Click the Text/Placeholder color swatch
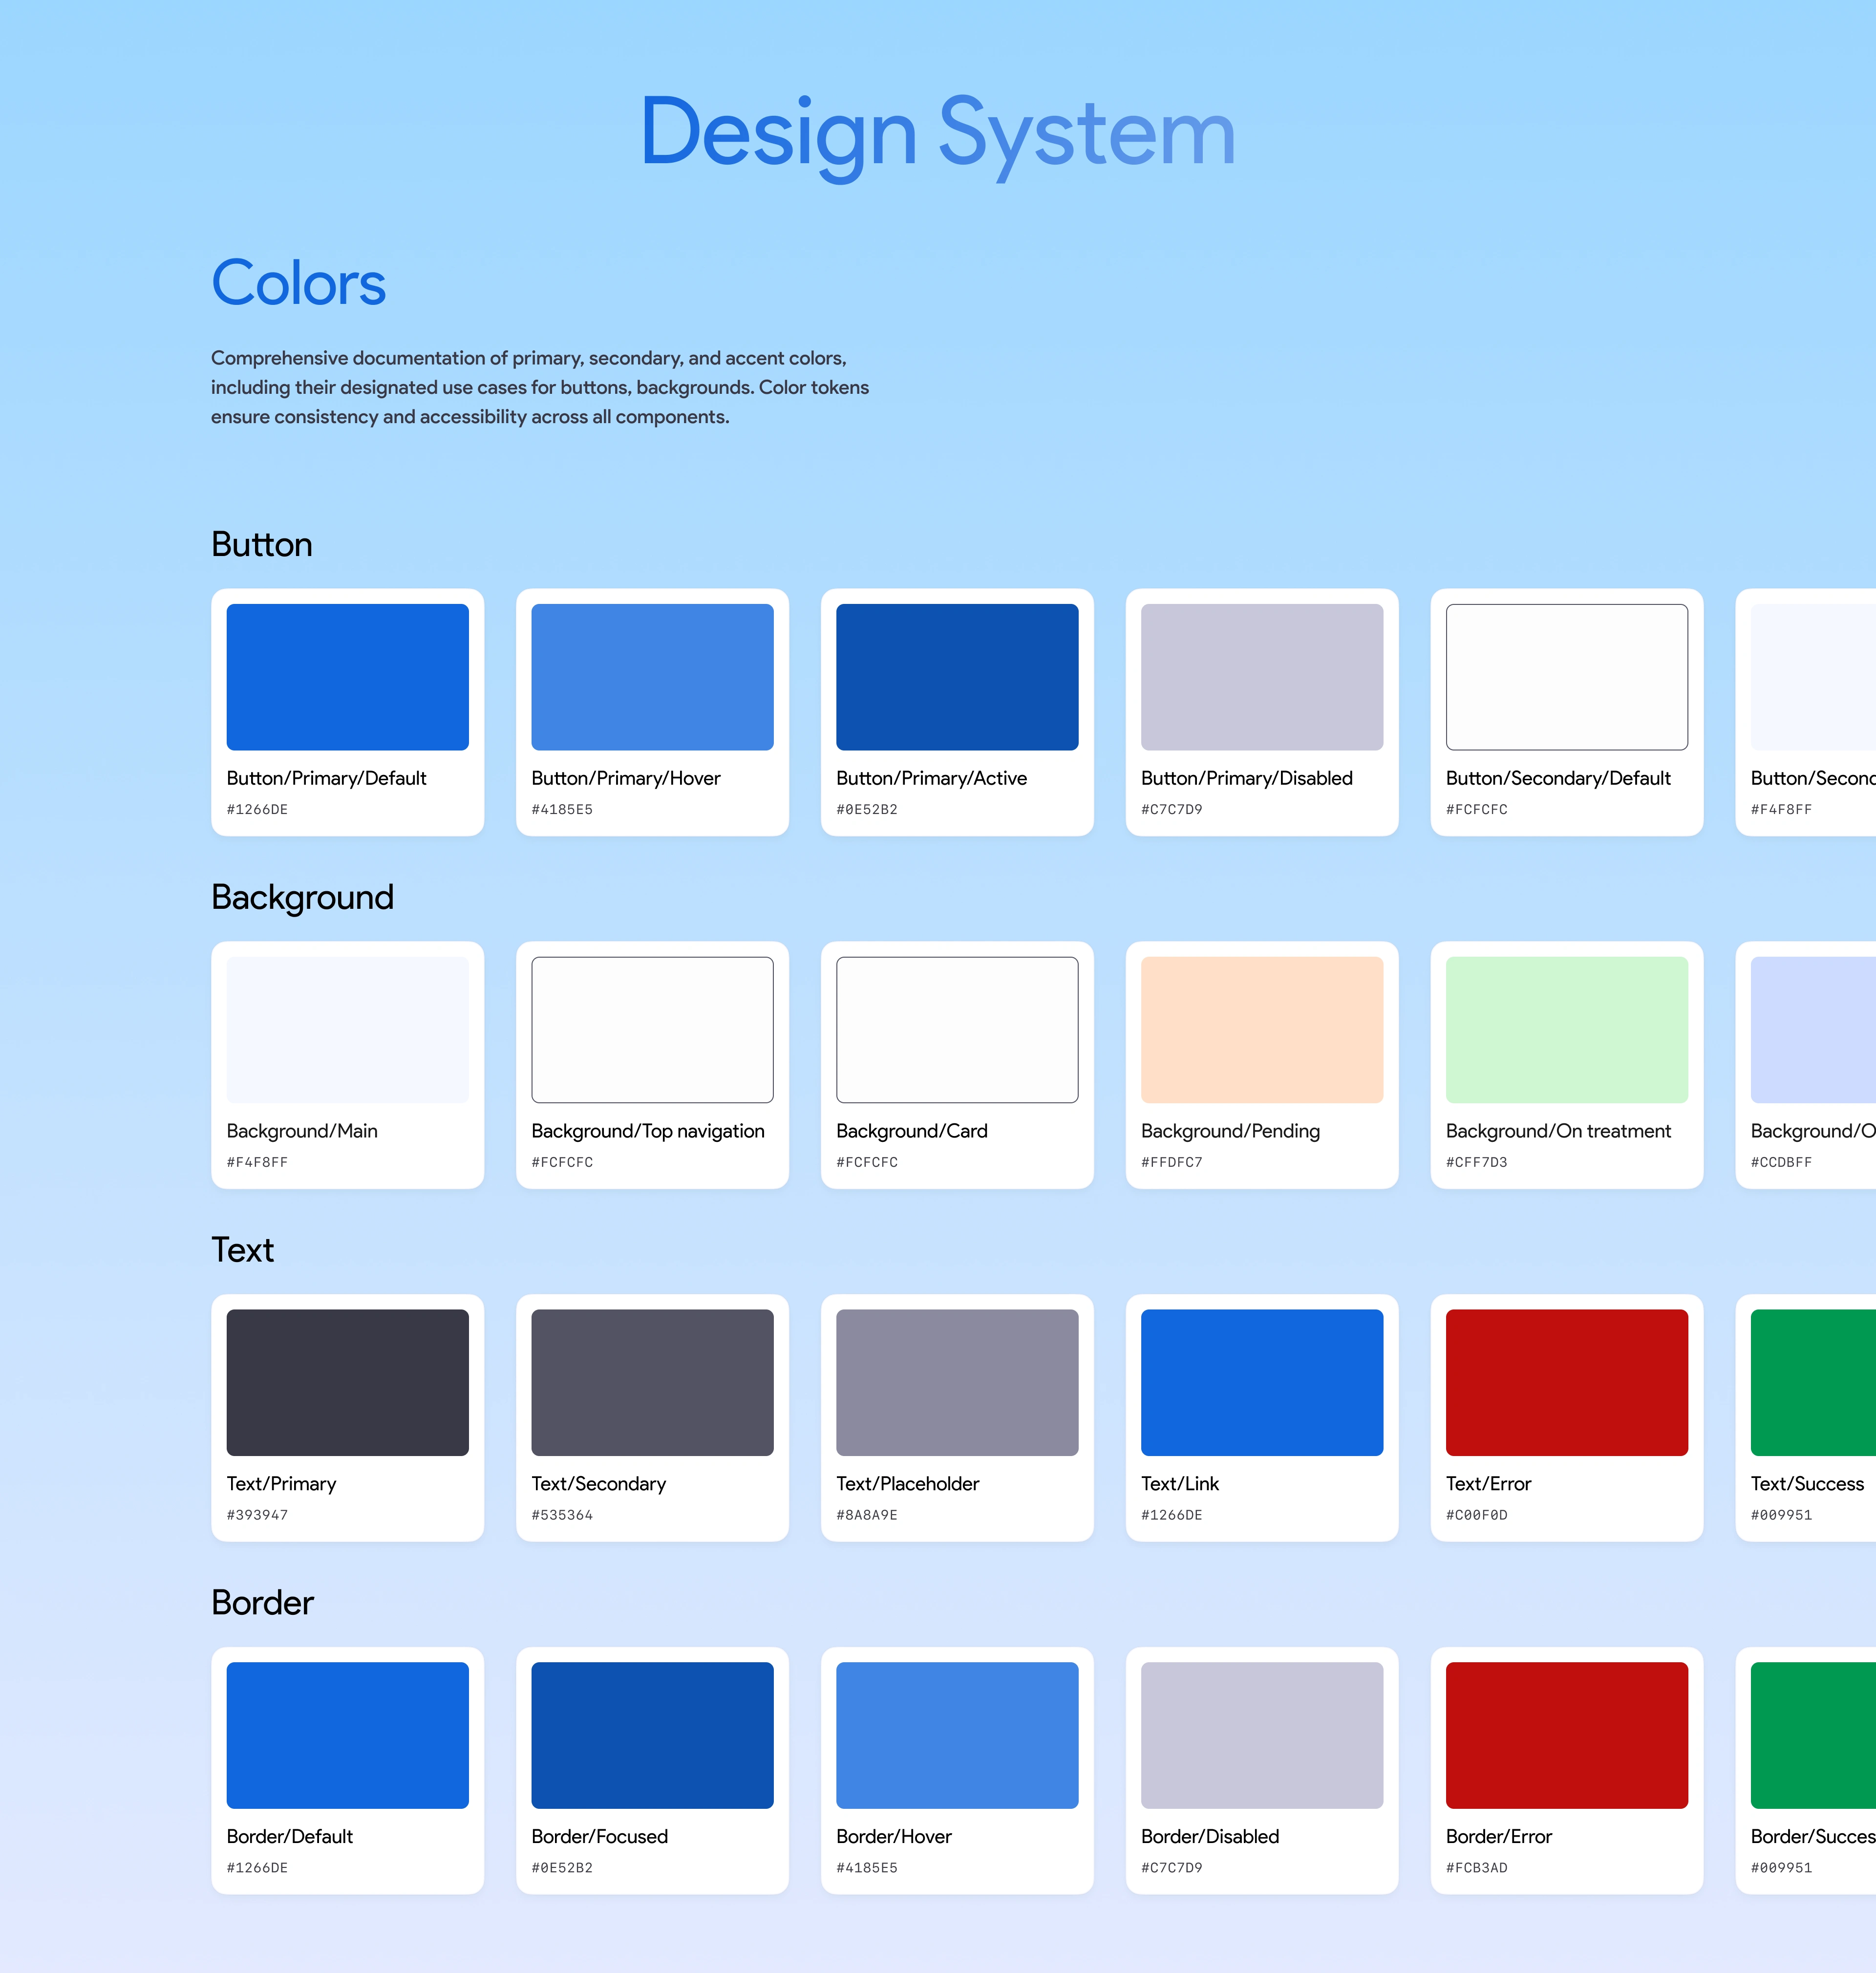1876x1973 pixels. pyautogui.click(x=957, y=1382)
